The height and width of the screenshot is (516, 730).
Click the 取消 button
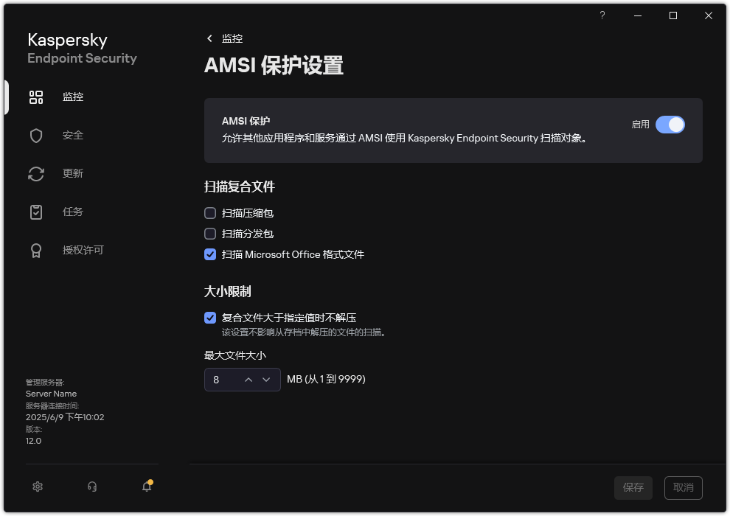click(x=683, y=487)
